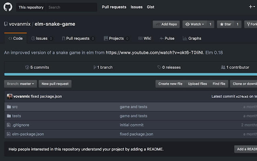This screenshot has height=161, width=257.
Task: Click the Add Repo button
Action: point(166,24)
